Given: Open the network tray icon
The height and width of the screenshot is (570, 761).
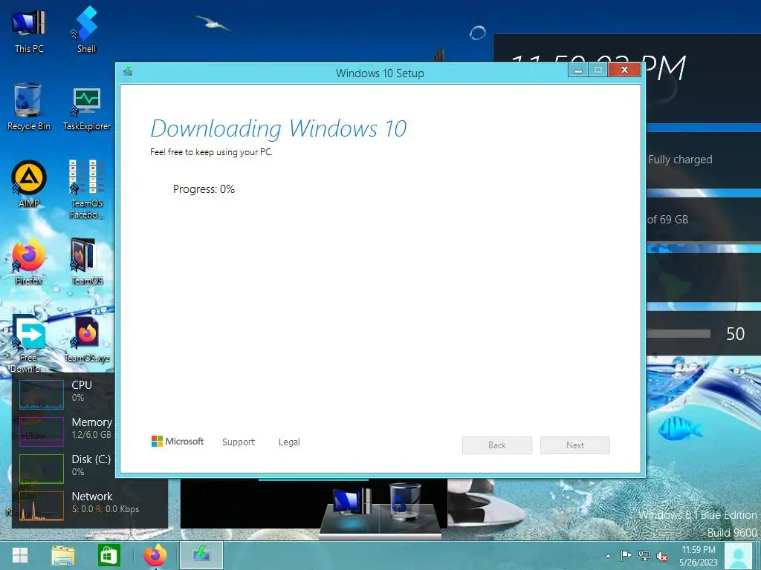Looking at the screenshot, I should 644,556.
